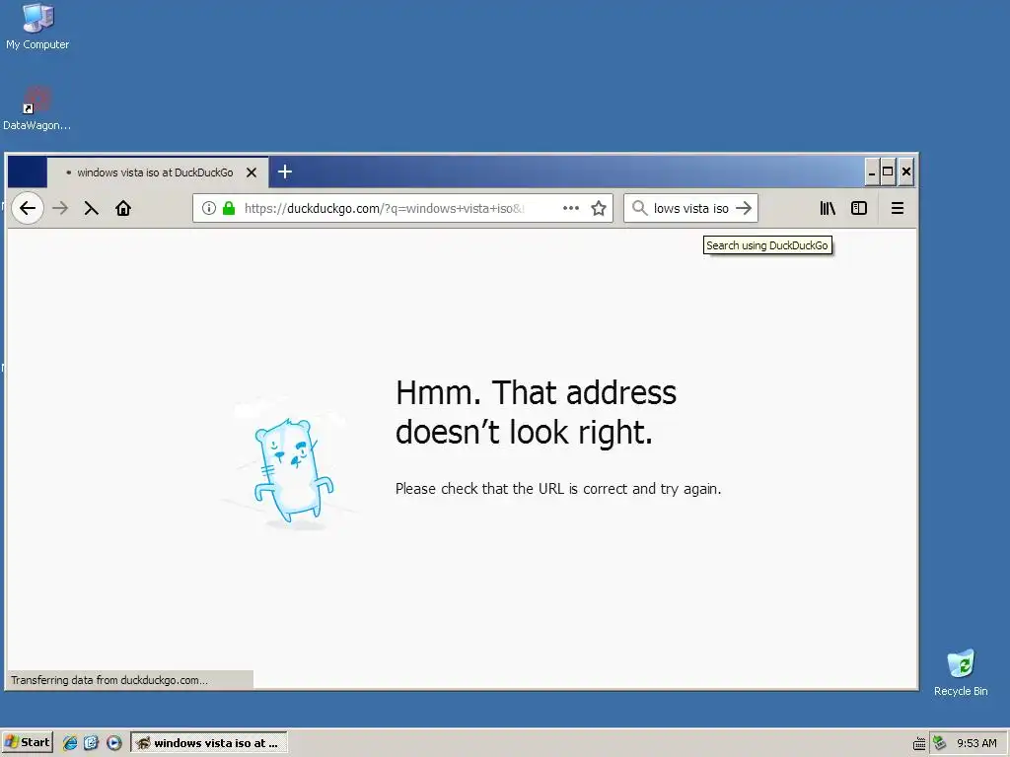Open the page actions three-dot menu
1010x757 pixels.
click(x=571, y=208)
